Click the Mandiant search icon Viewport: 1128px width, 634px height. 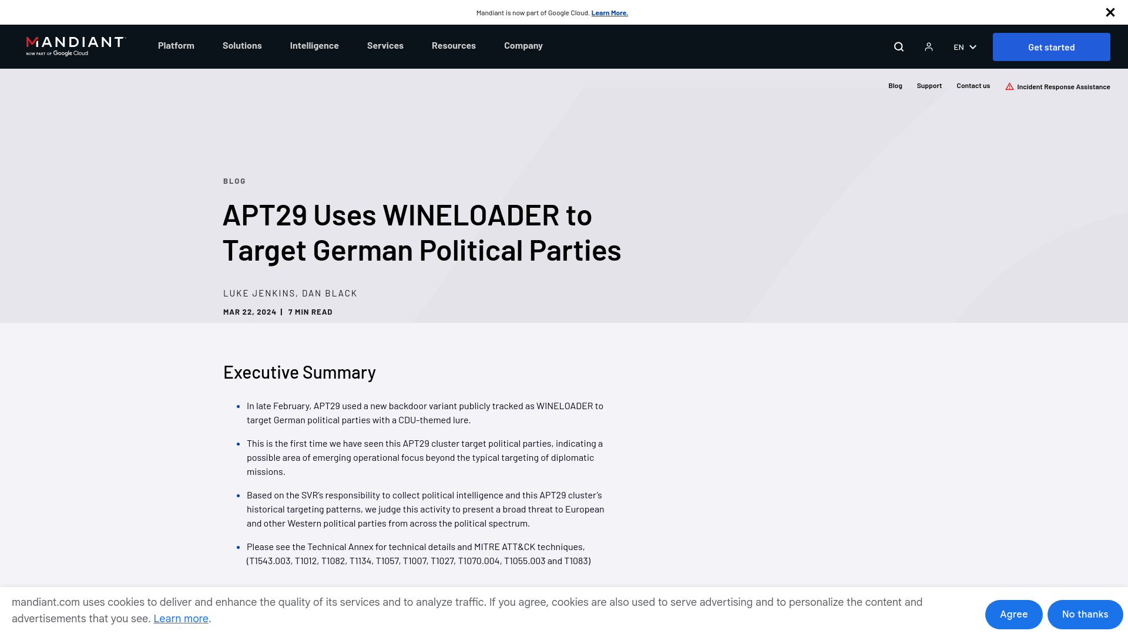[x=899, y=46]
